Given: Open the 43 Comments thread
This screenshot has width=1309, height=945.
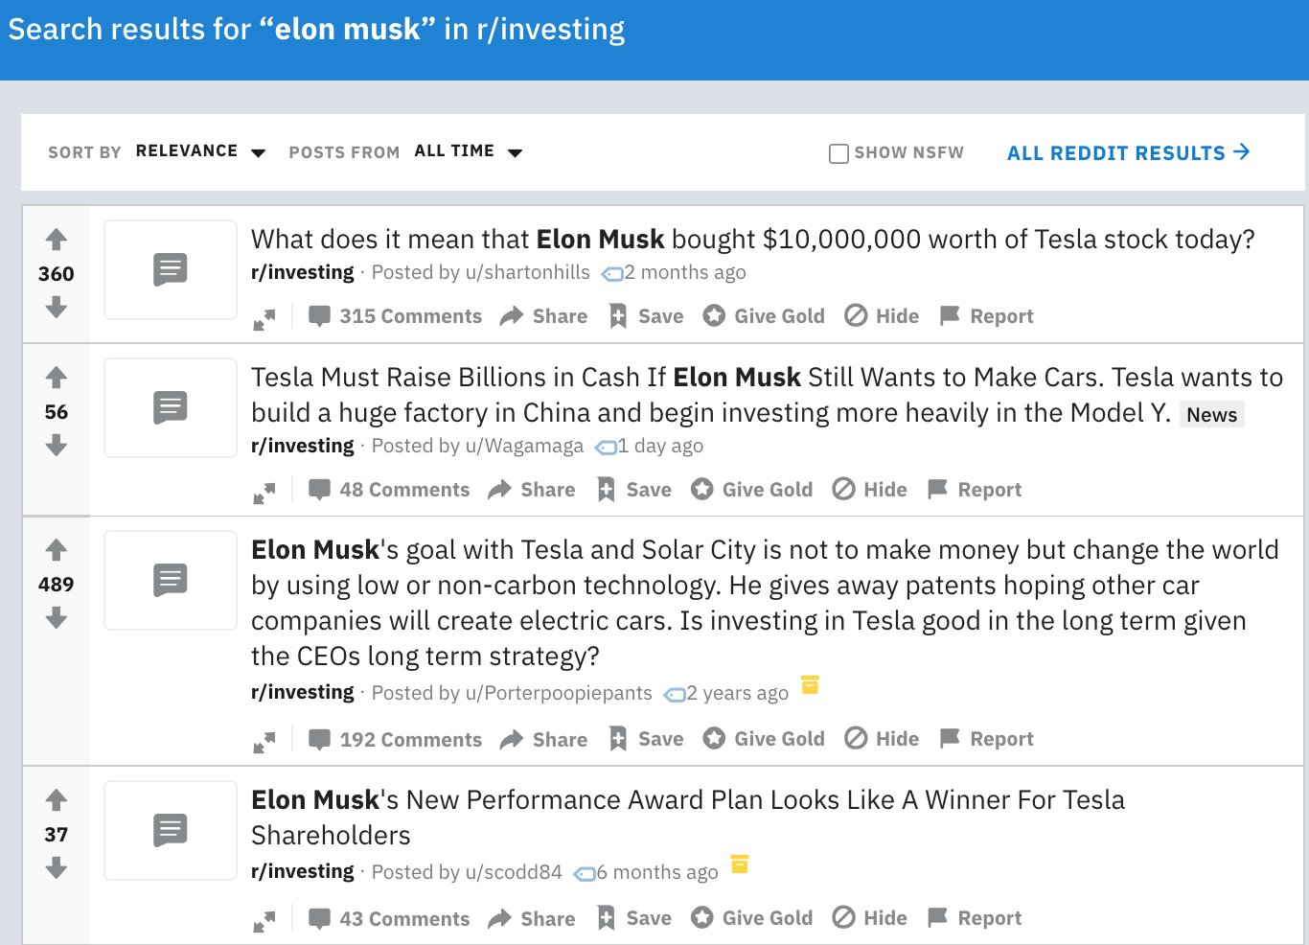Looking at the screenshot, I should pos(389,918).
